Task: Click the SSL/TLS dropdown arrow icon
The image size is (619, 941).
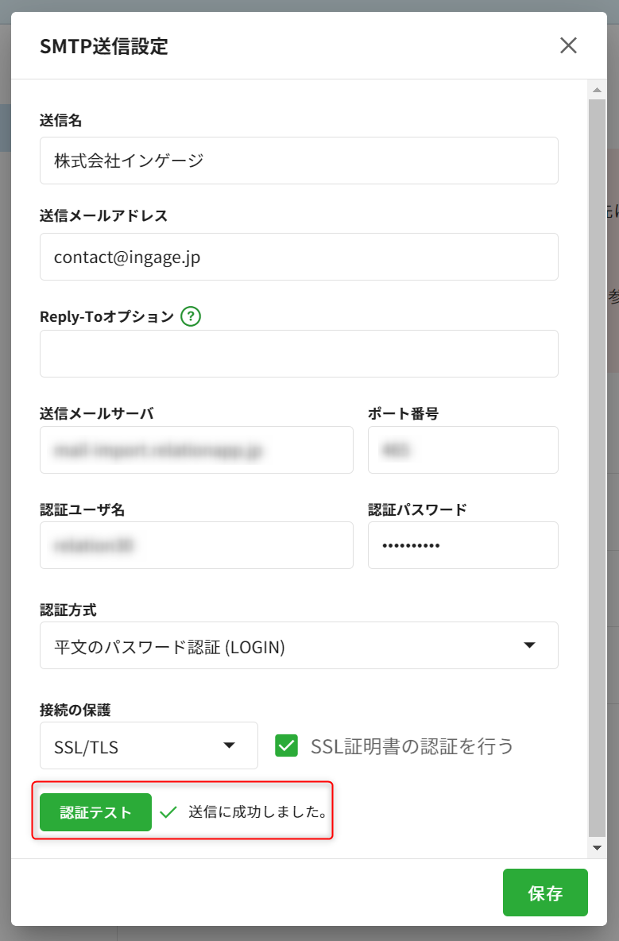Action: click(x=229, y=745)
